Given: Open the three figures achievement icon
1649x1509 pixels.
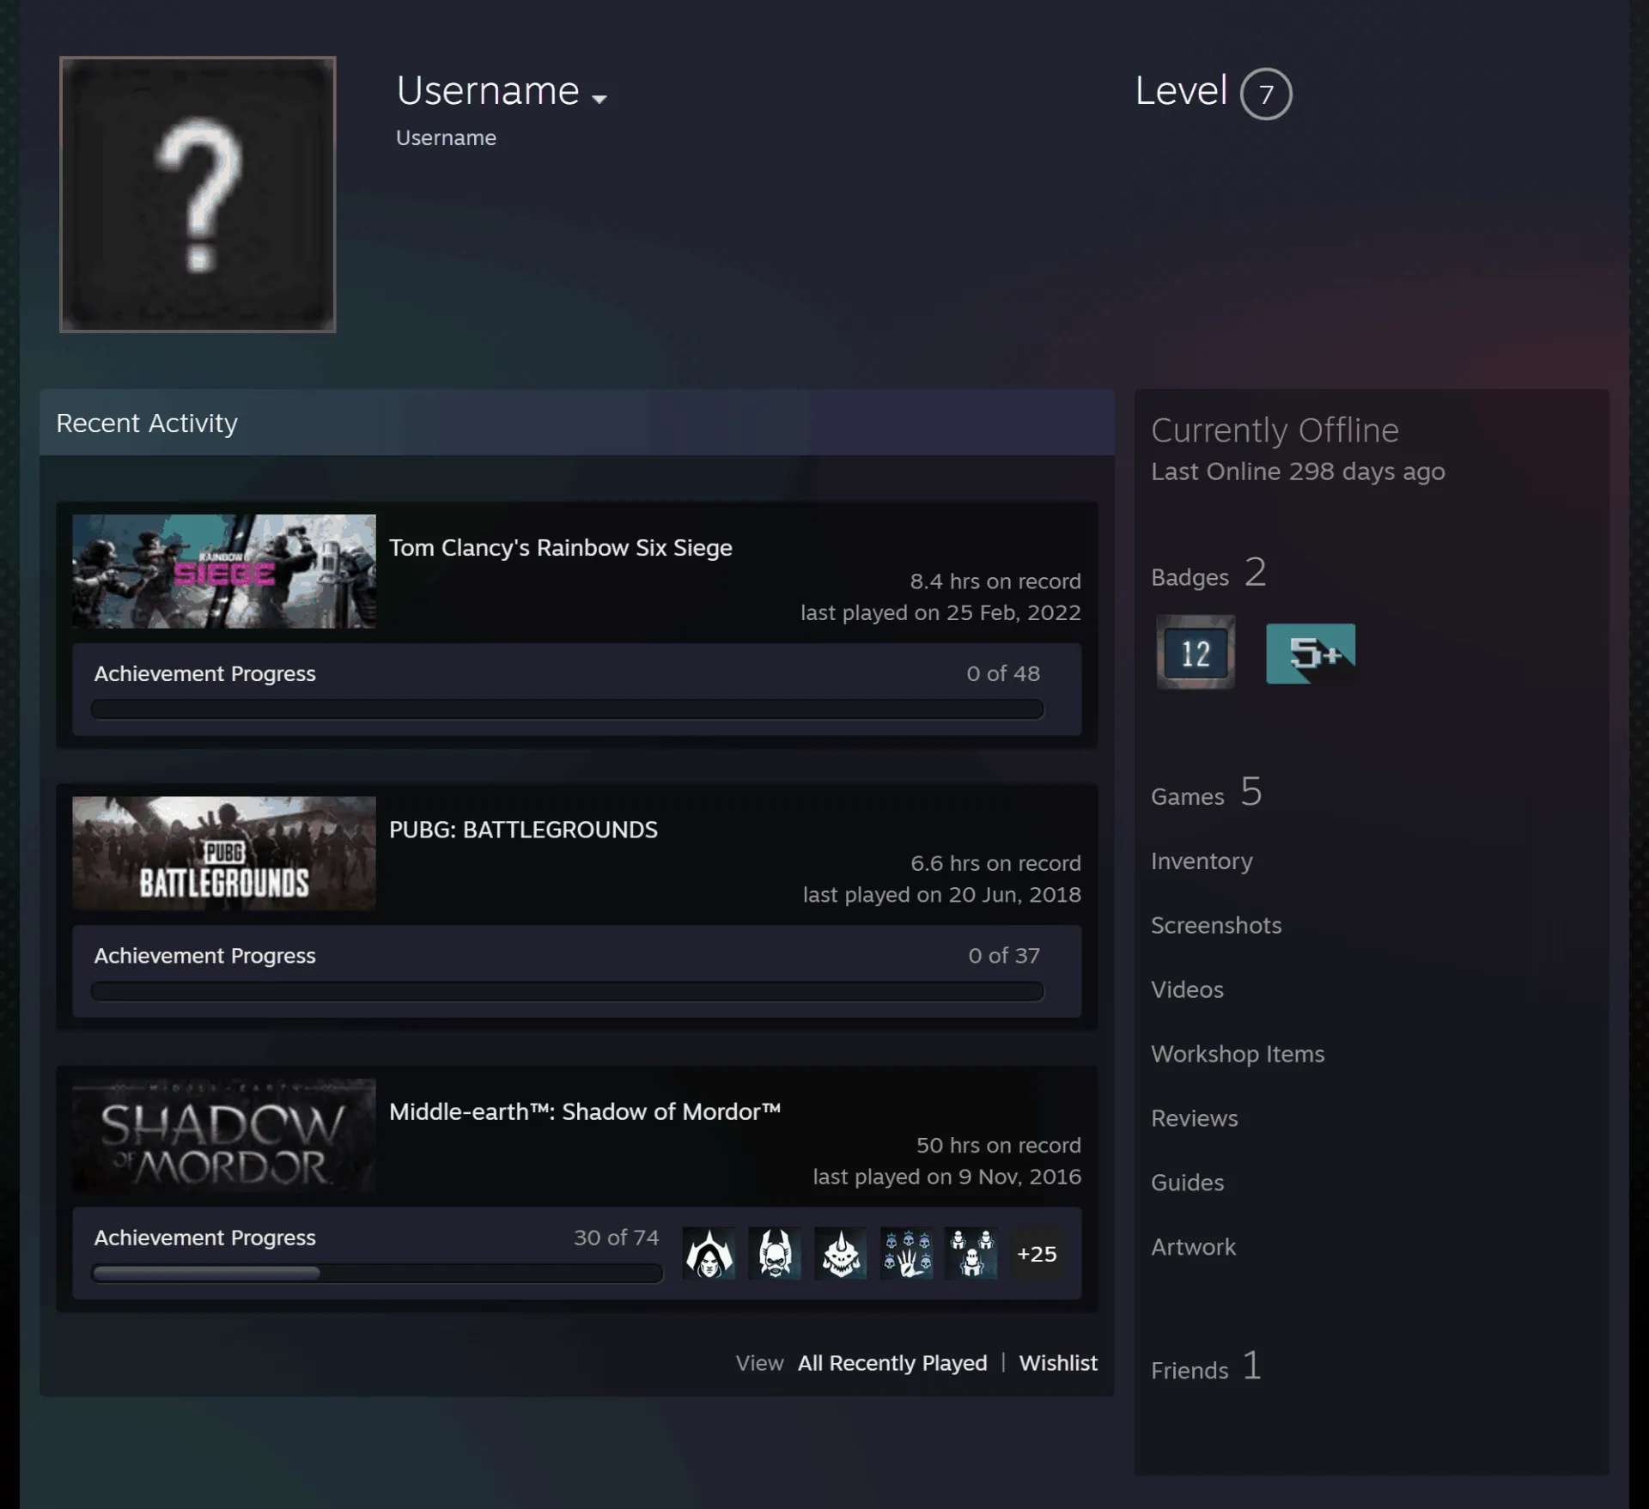Looking at the screenshot, I should [971, 1253].
